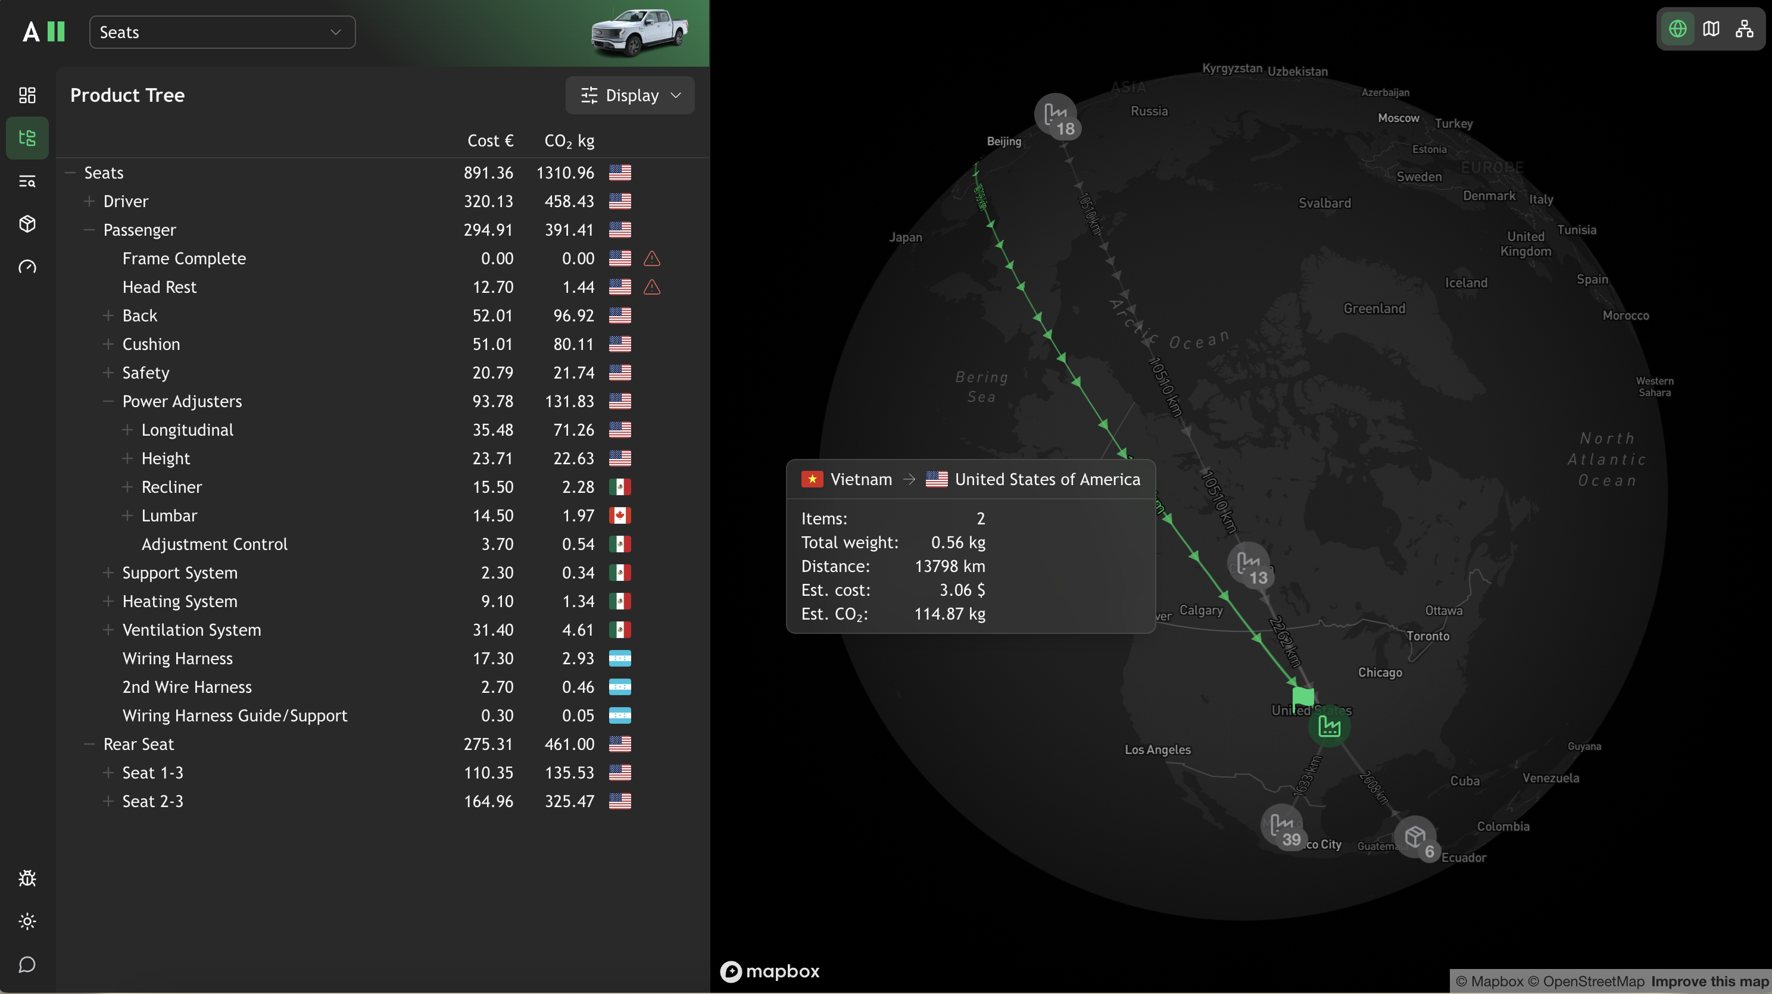Click the 2608 km route label

pos(1373,788)
